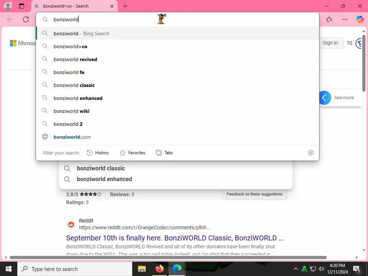Select the 'bonziworld>co' suggestion

[x=178, y=46]
